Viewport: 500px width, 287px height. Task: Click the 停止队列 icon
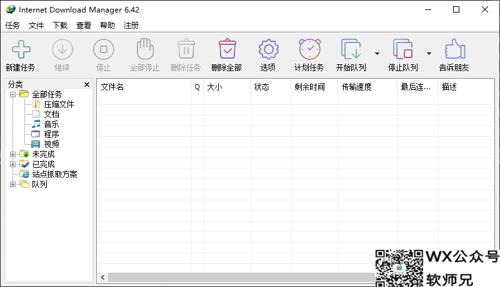point(402,49)
